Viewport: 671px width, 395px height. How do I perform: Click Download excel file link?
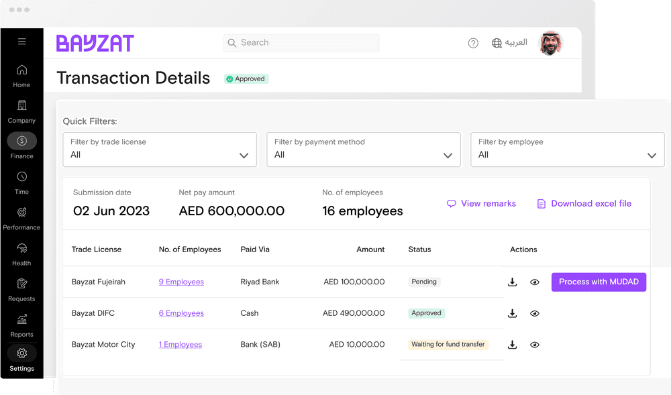591,203
